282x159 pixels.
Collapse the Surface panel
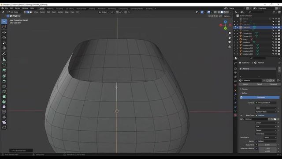(x=244, y=93)
